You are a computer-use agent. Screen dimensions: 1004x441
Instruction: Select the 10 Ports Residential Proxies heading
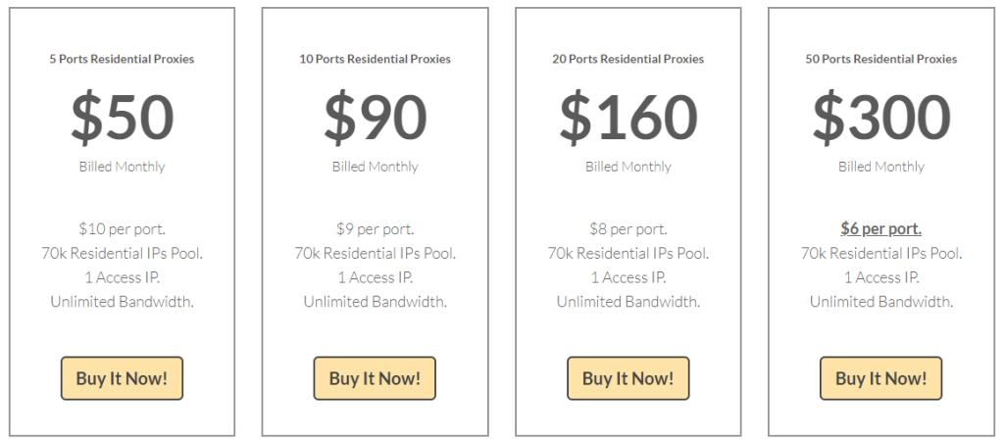click(x=375, y=59)
